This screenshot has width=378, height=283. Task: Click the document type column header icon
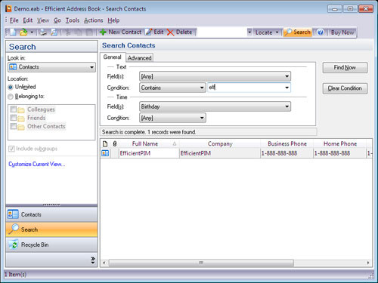click(105, 143)
